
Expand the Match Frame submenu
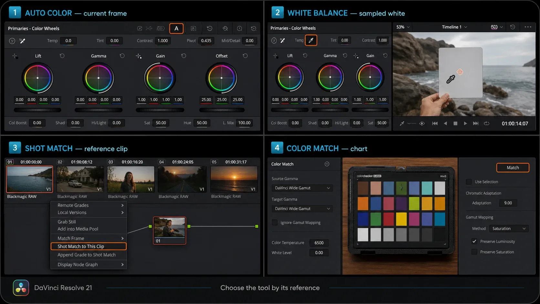(x=89, y=238)
